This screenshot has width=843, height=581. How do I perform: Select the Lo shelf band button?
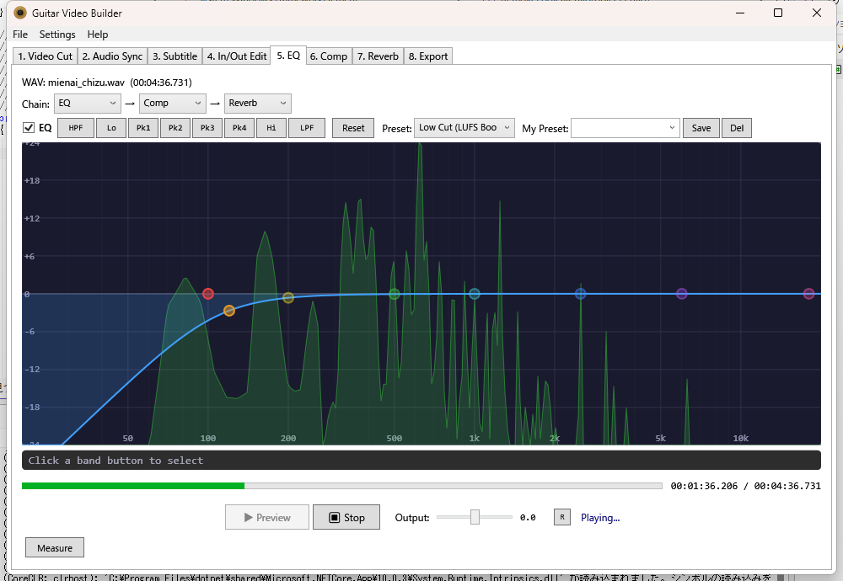point(111,128)
